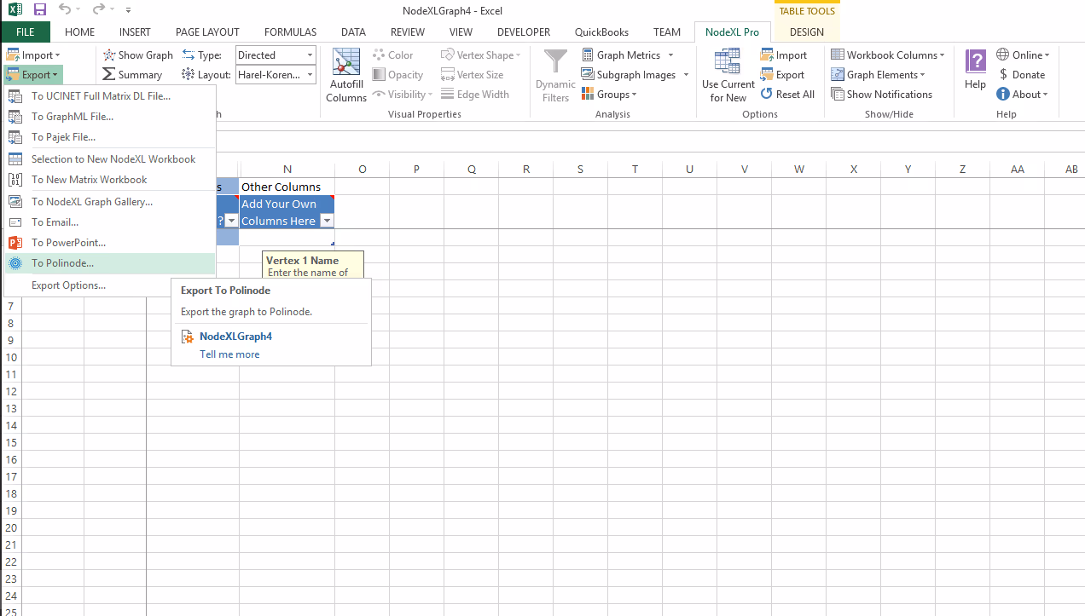Collapse the Export dropdown button

click(32, 75)
